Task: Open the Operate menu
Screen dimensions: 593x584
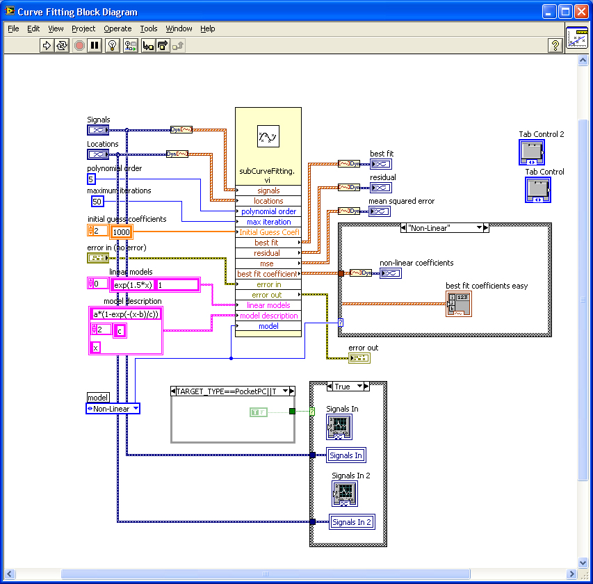Action: pos(117,29)
